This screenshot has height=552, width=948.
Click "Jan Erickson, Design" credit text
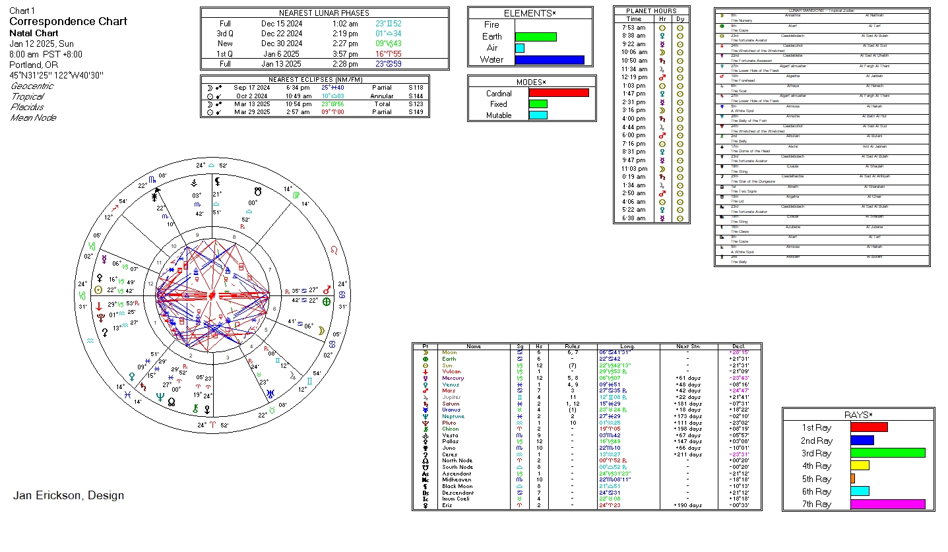point(69,496)
